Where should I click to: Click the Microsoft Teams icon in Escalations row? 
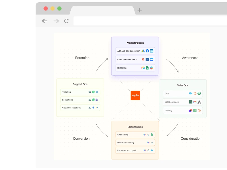[97, 100]
